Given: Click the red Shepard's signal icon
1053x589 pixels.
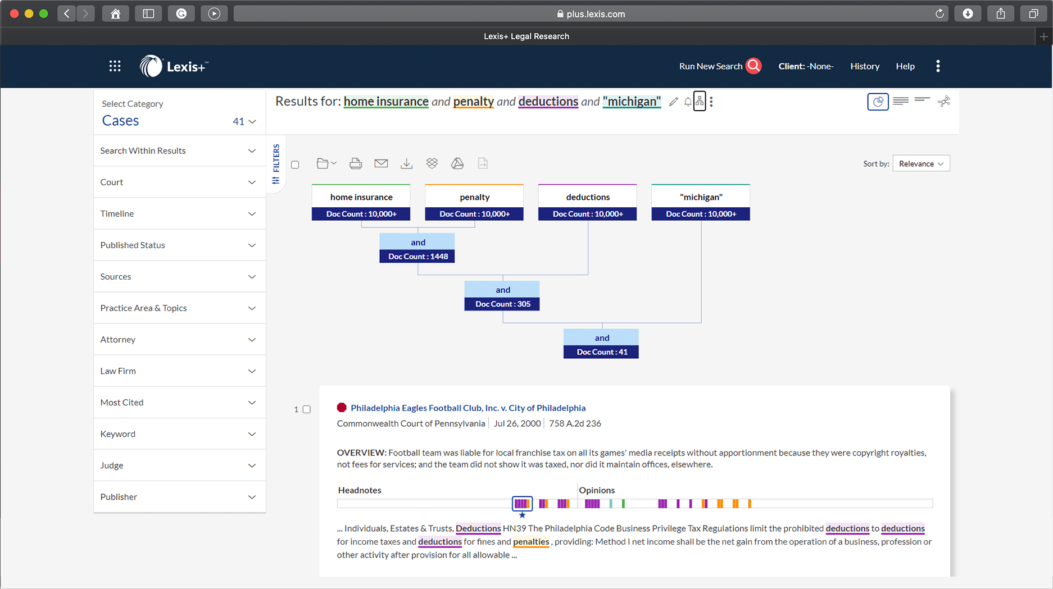Looking at the screenshot, I should (x=342, y=408).
